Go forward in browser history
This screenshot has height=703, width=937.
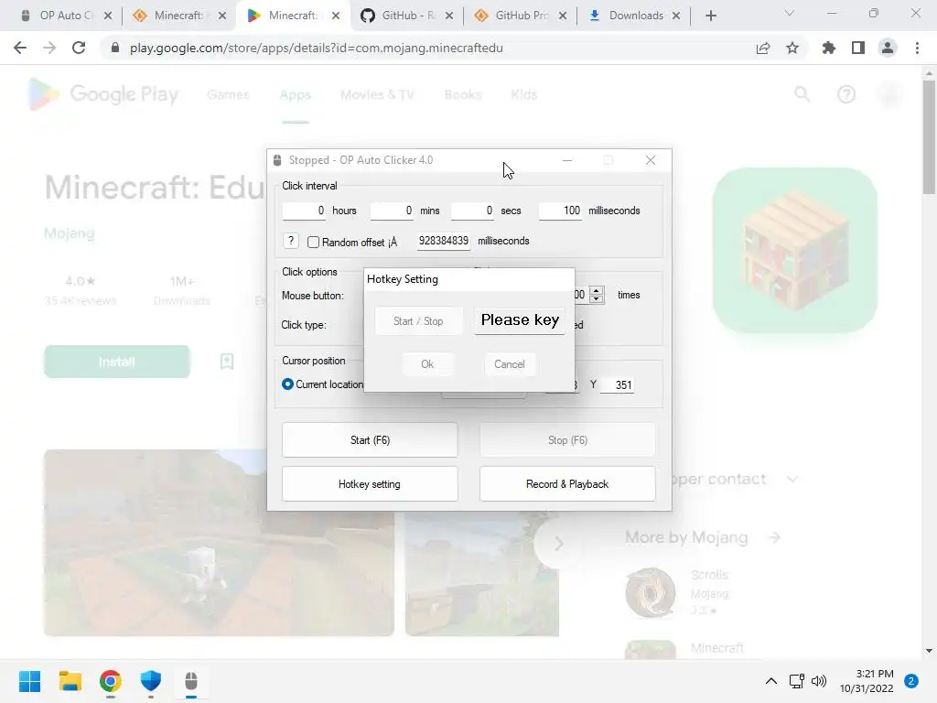pos(49,48)
